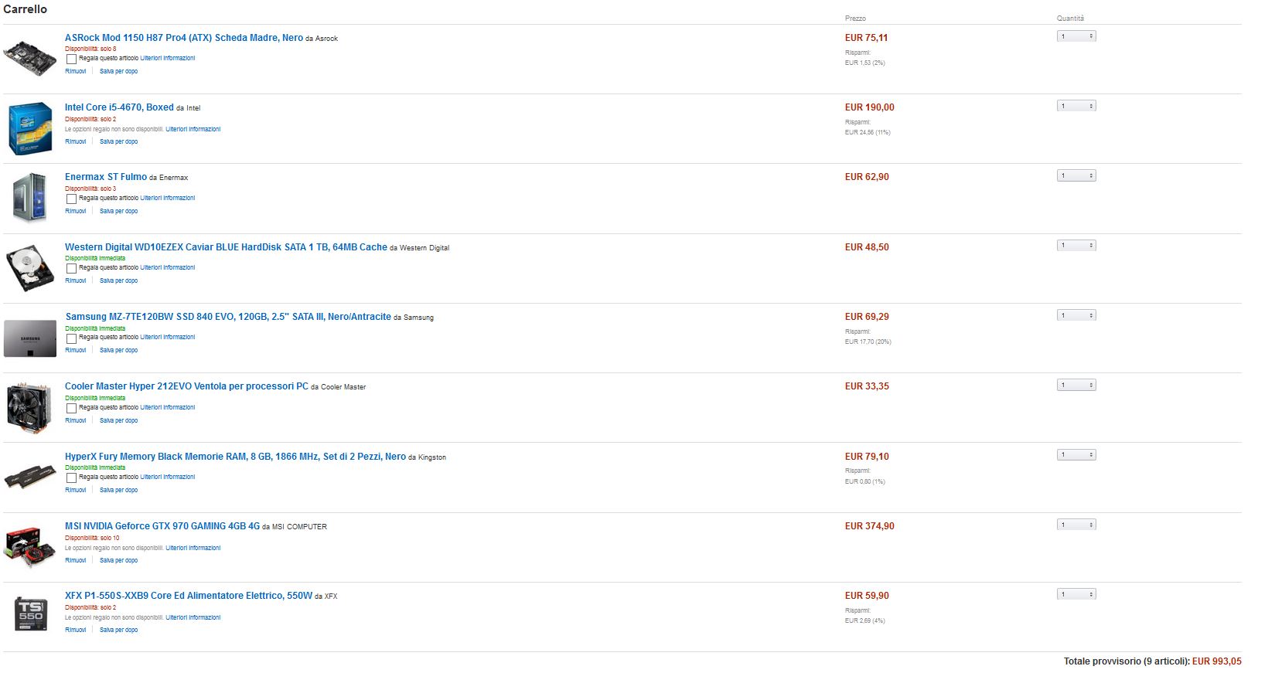1275x673 pixels.
Task: Open the Samsung SSD 840 EVO image
Action: (30, 338)
